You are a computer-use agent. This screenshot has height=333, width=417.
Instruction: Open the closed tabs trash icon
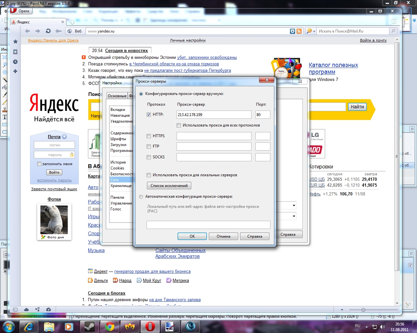tap(394, 21)
